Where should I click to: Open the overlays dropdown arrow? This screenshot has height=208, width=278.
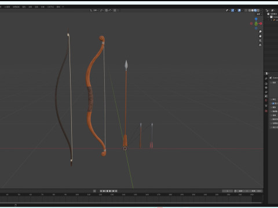point(242,10)
